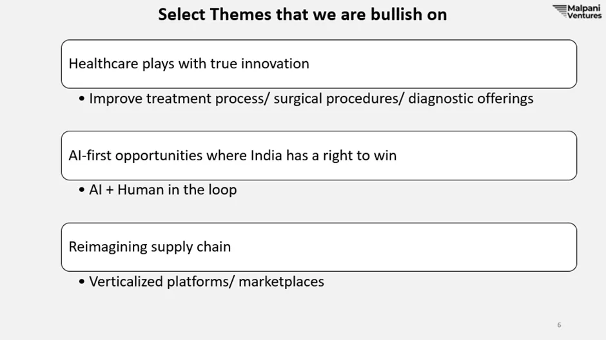Select the 'Reimagining supply chain' box
Screen dimensions: 606x340
pyautogui.click(x=319, y=247)
